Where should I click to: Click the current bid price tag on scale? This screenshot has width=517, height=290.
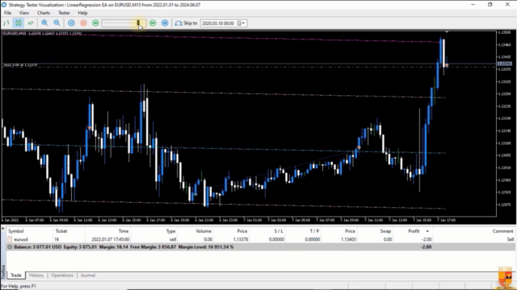click(x=504, y=64)
